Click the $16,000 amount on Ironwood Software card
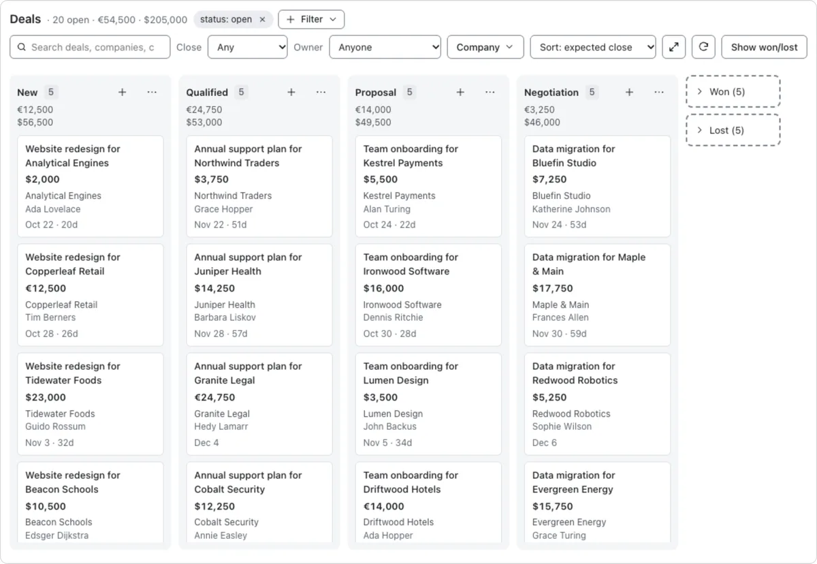This screenshot has height=564, width=817. tap(383, 288)
